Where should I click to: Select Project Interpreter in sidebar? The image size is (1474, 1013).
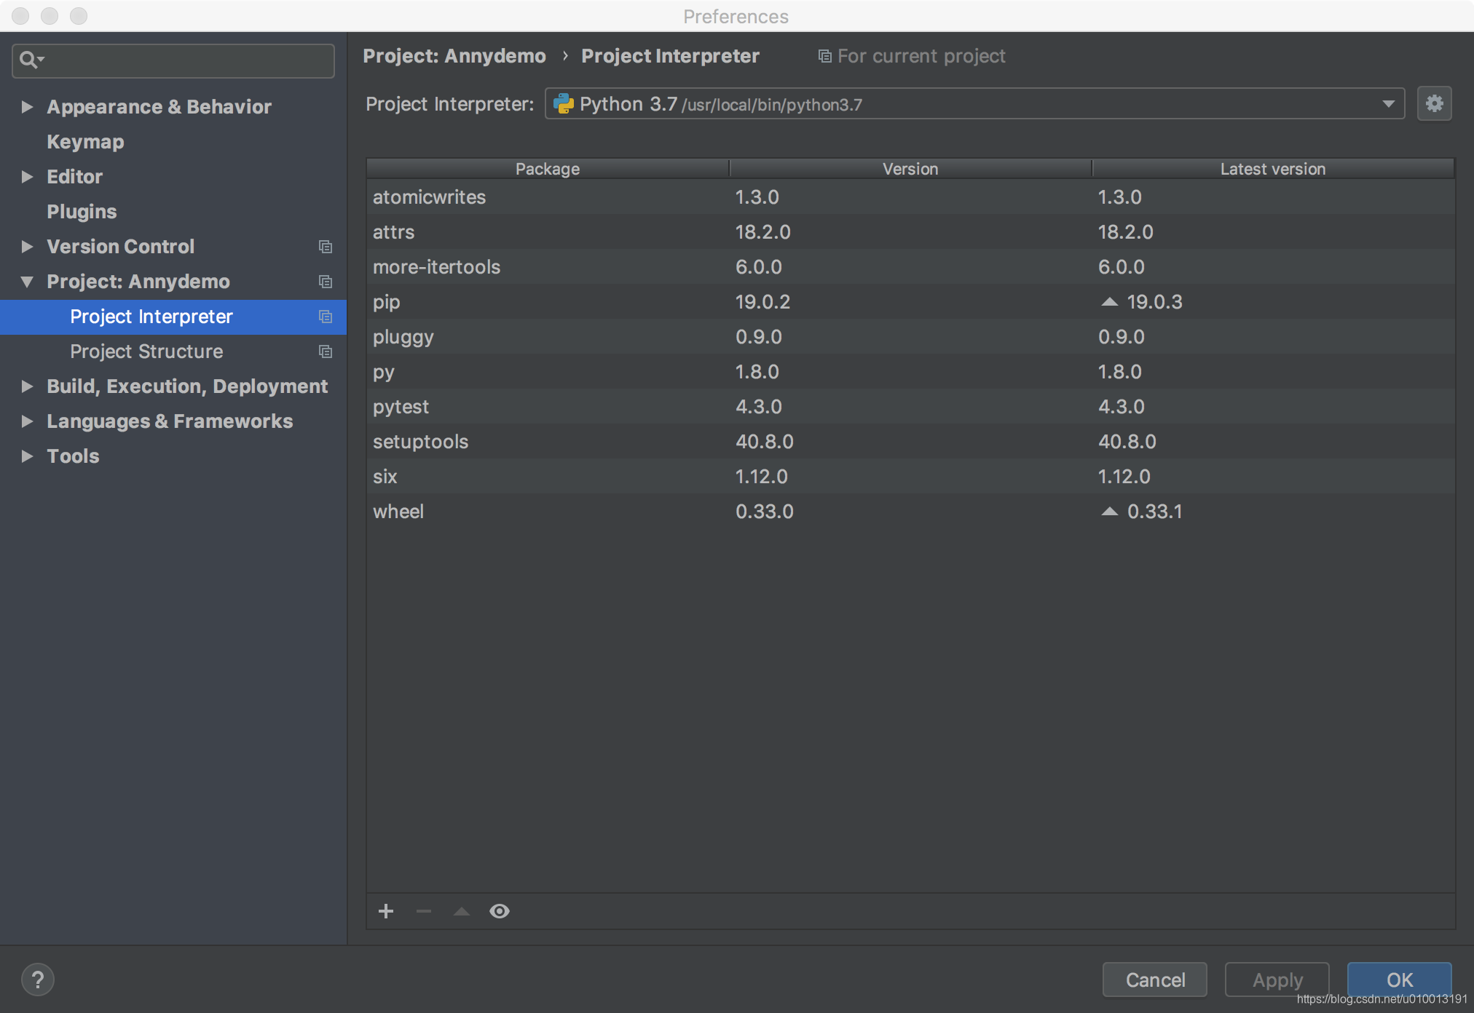click(x=151, y=317)
